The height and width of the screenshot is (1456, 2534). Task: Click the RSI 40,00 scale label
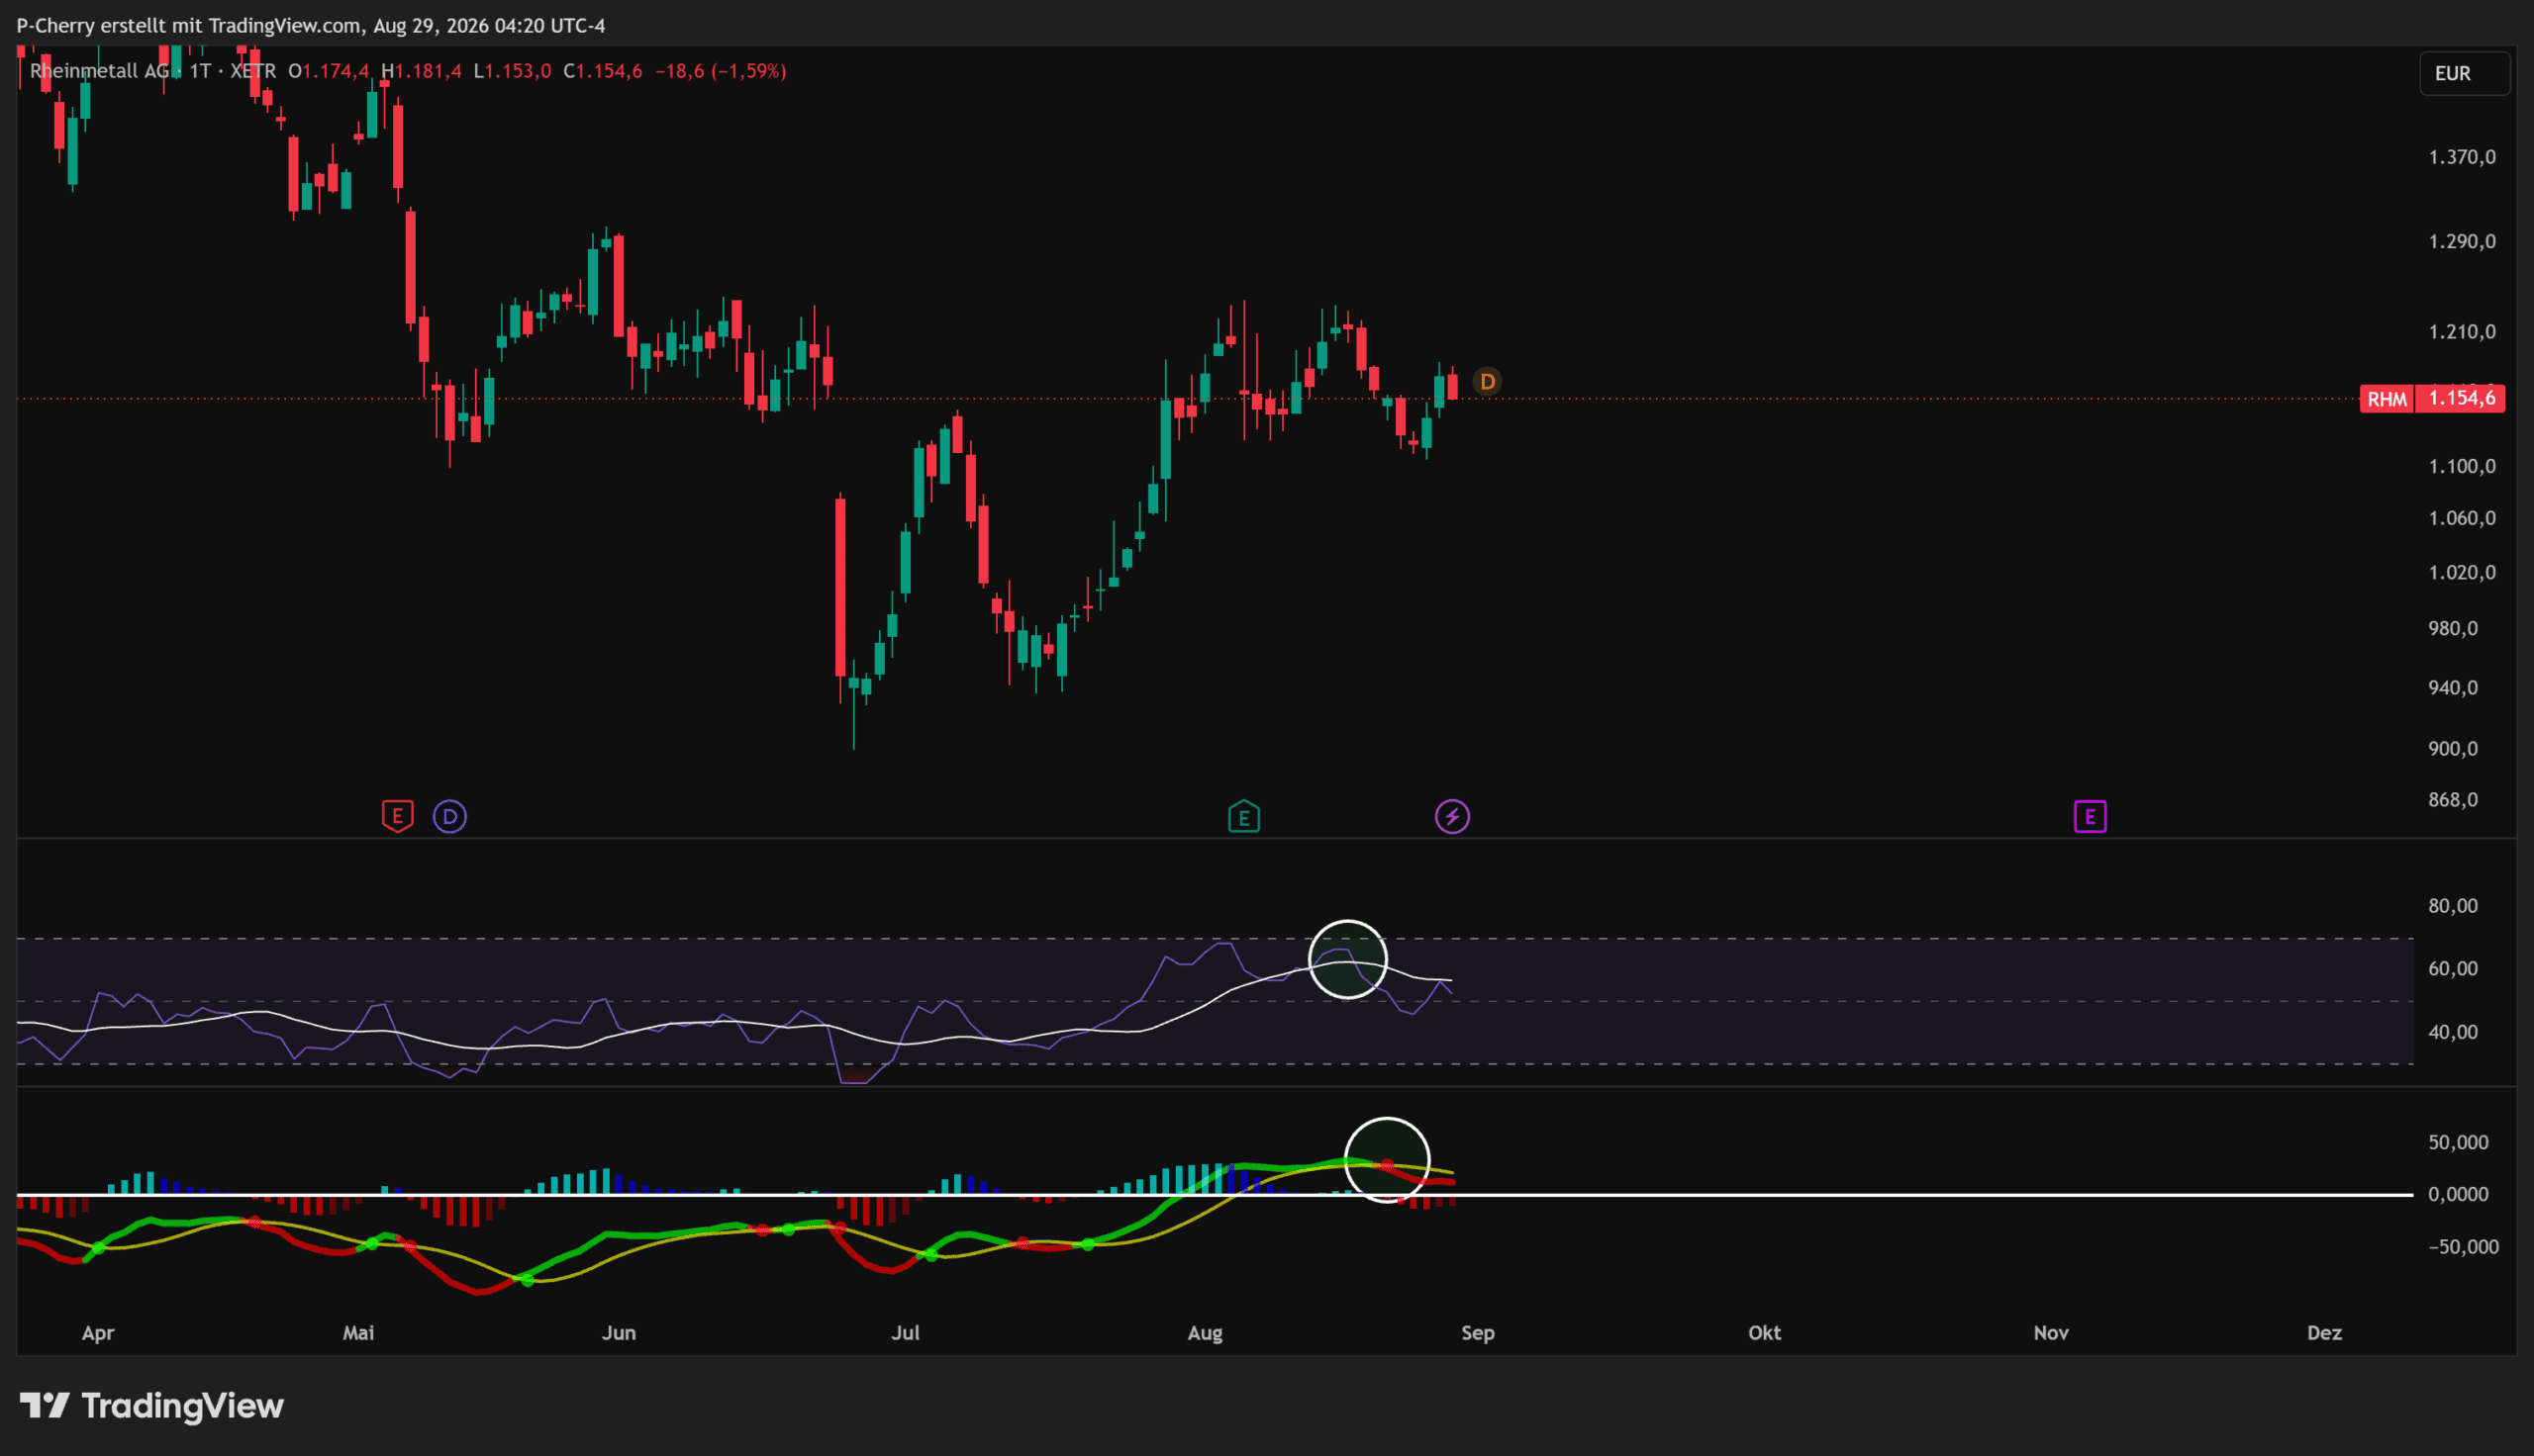[x=2453, y=1032]
